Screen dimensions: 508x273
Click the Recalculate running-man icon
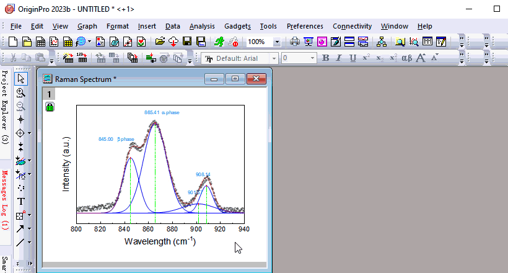[219, 42]
